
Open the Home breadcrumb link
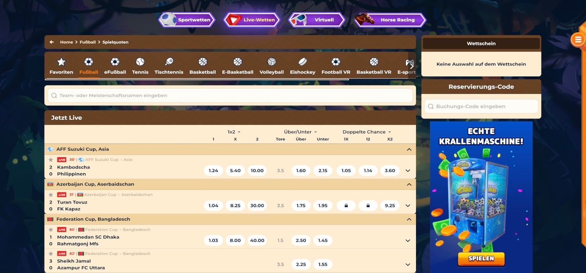click(x=66, y=42)
